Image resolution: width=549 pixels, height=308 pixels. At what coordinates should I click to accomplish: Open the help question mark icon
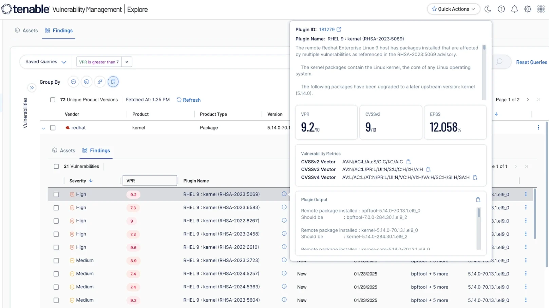pyautogui.click(x=501, y=9)
